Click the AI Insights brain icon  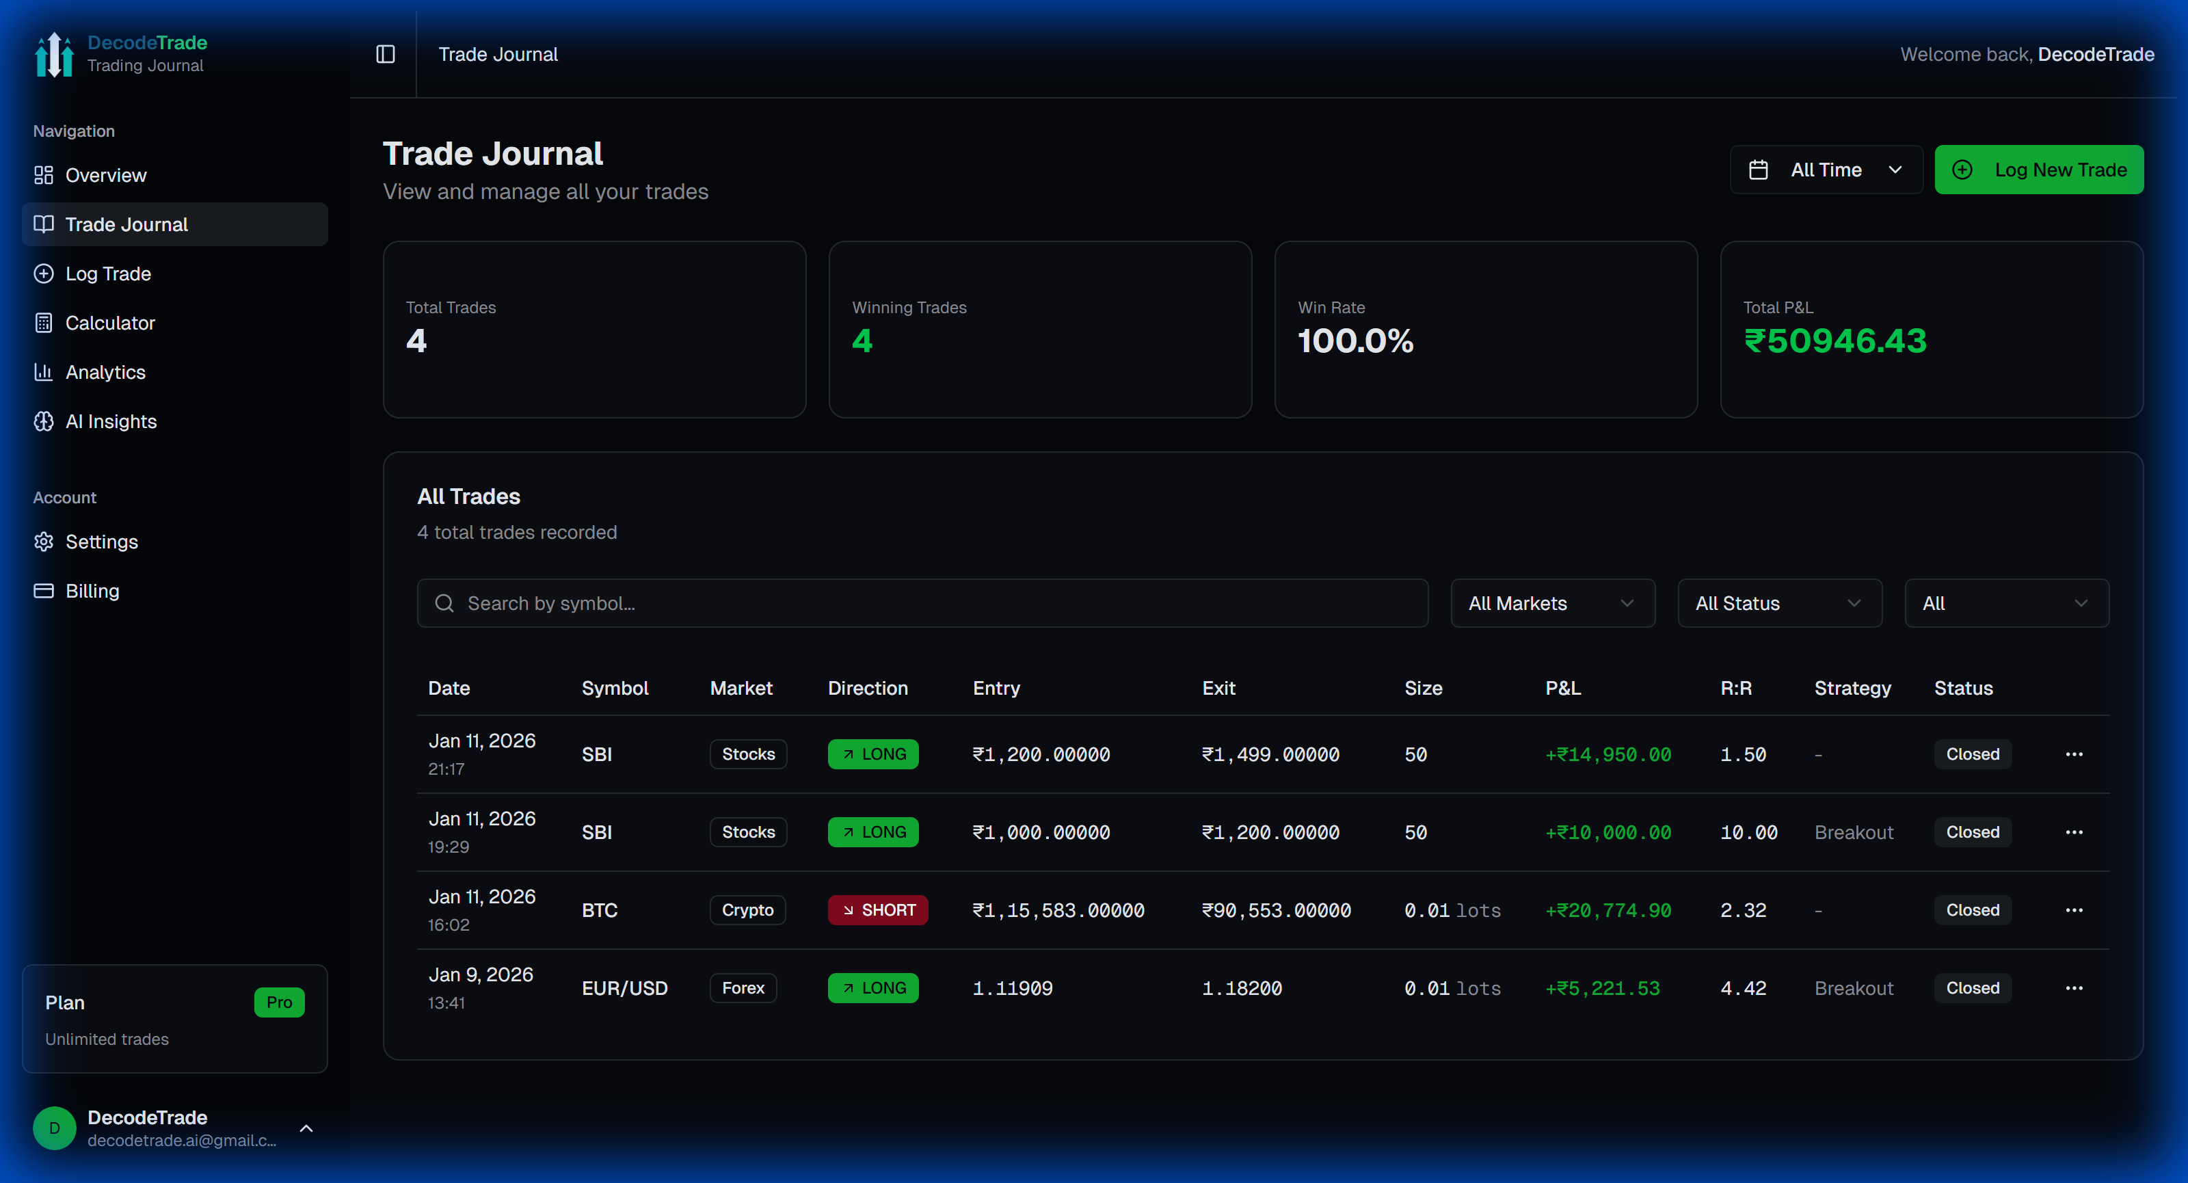point(43,421)
